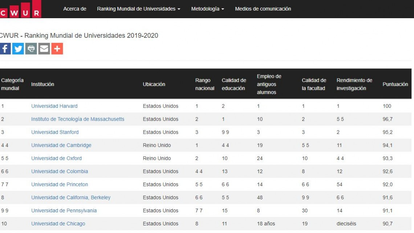The image size is (414, 233).
Task: Click Universidad de California, Berkeley
Action: click(71, 197)
